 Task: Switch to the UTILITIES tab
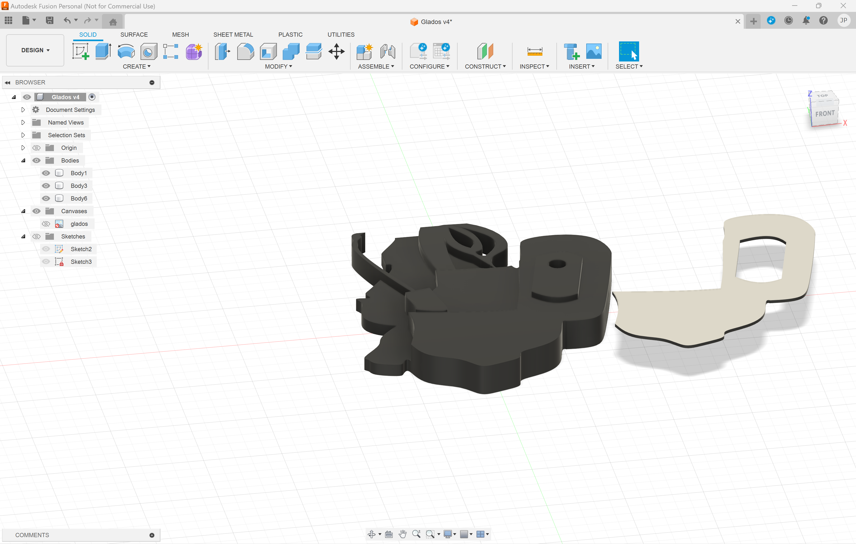341,35
